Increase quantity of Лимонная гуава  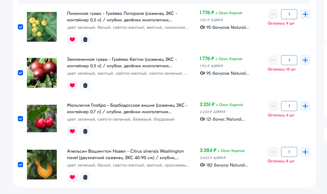click(x=305, y=14)
